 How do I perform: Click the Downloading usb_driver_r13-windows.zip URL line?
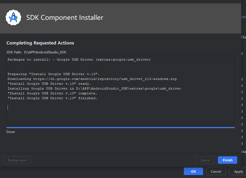[x=92, y=79]
